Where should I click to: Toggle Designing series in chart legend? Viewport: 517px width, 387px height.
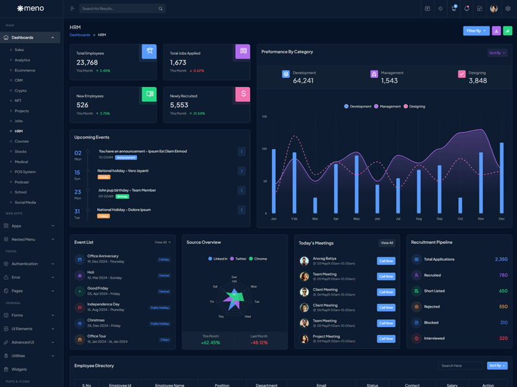(x=414, y=106)
